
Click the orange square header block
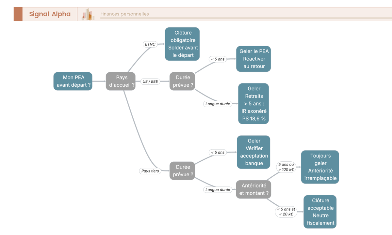tap(18, 14)
